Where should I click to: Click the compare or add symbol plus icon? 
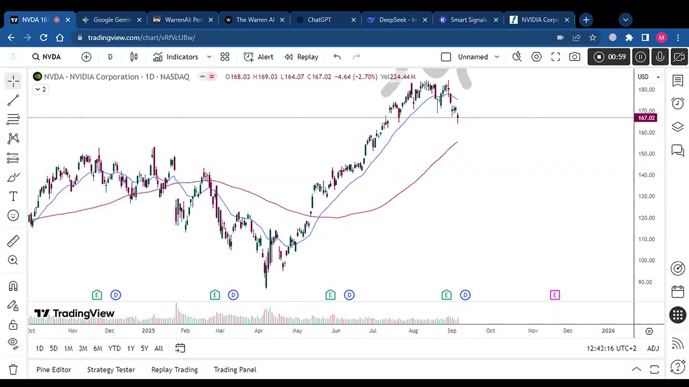(86, 56)
